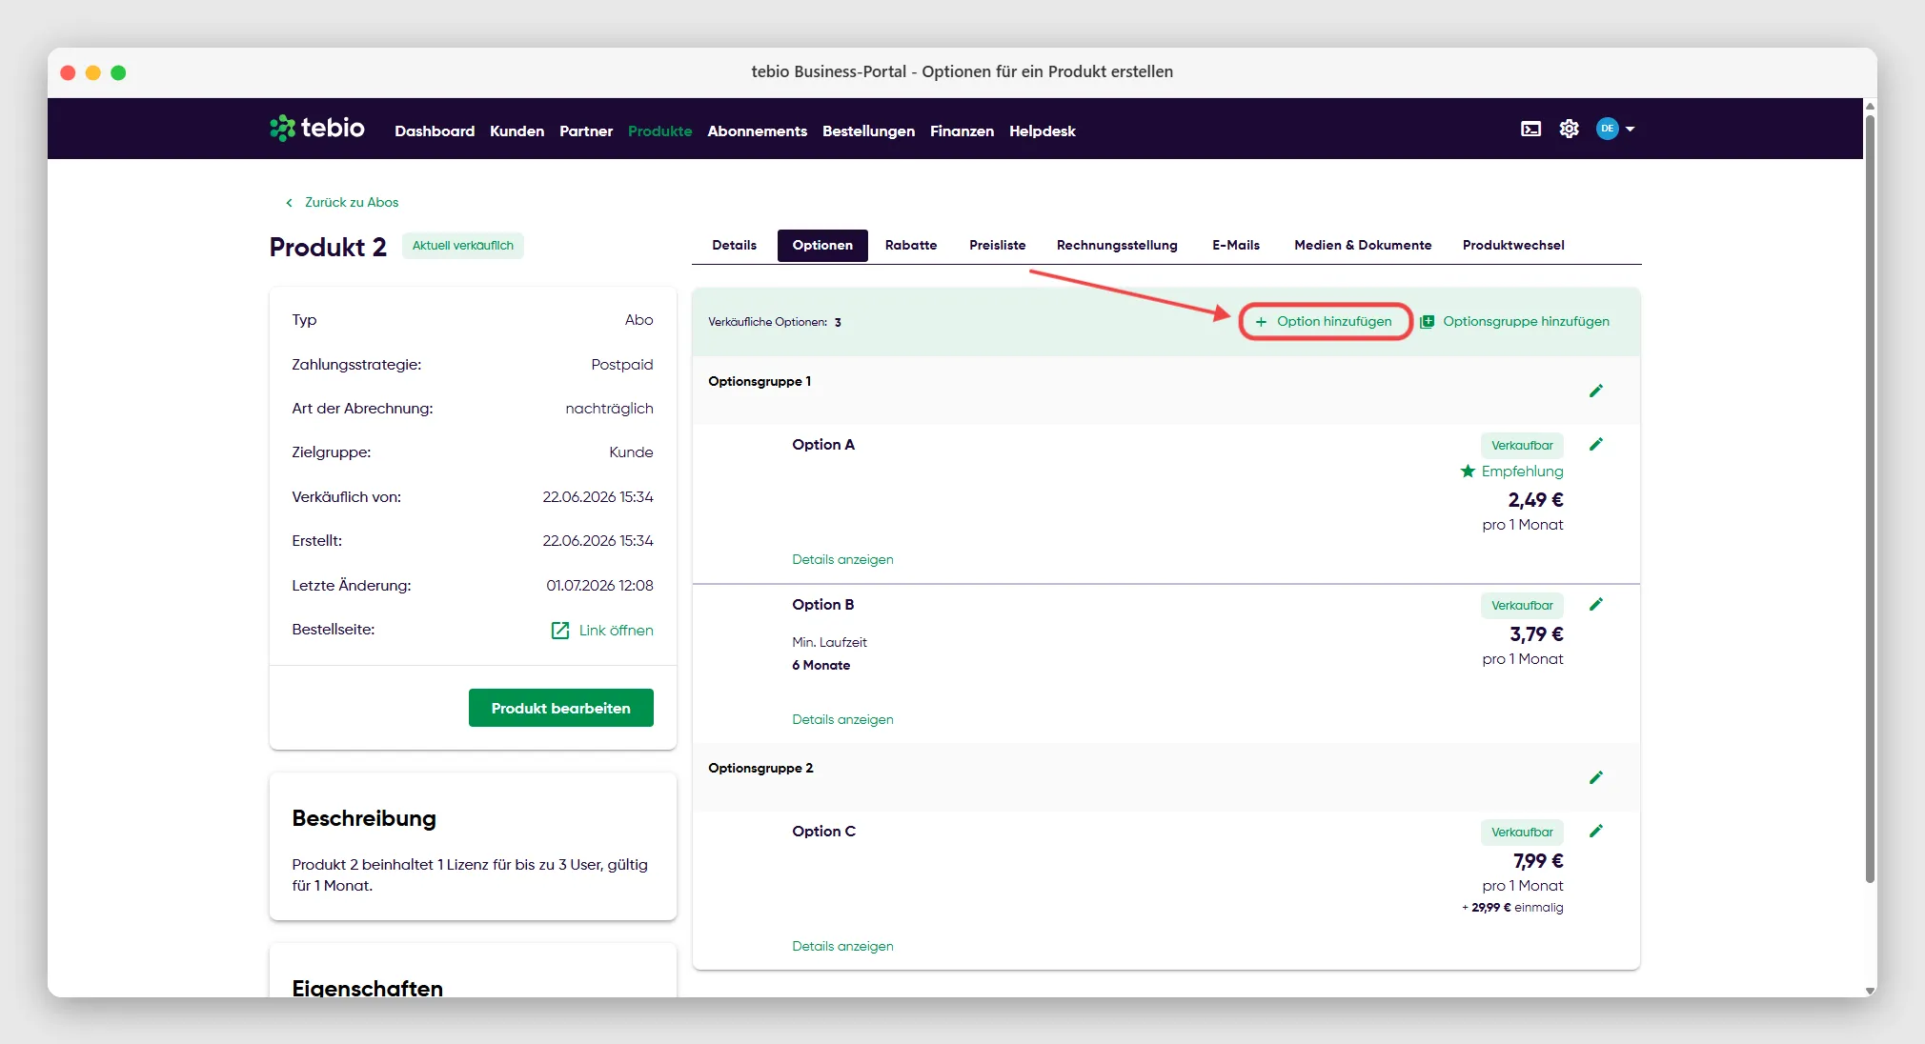This screenshot has height=1044, width=1925.
Task: Open the Preisliste tab
Action: pos(997,245)
